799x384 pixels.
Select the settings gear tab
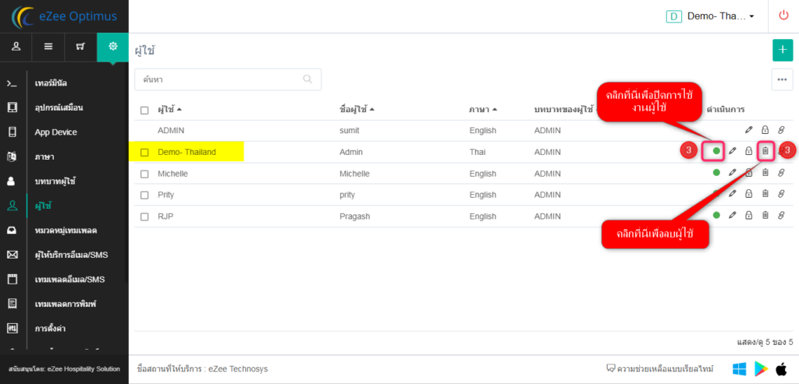pos(112,46)
